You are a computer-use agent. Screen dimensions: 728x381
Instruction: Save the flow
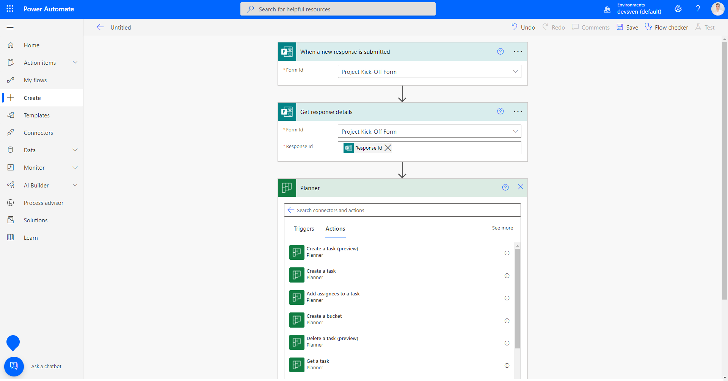coord(627,27)
